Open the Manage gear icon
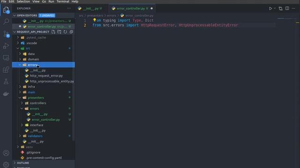 point(6,164)
